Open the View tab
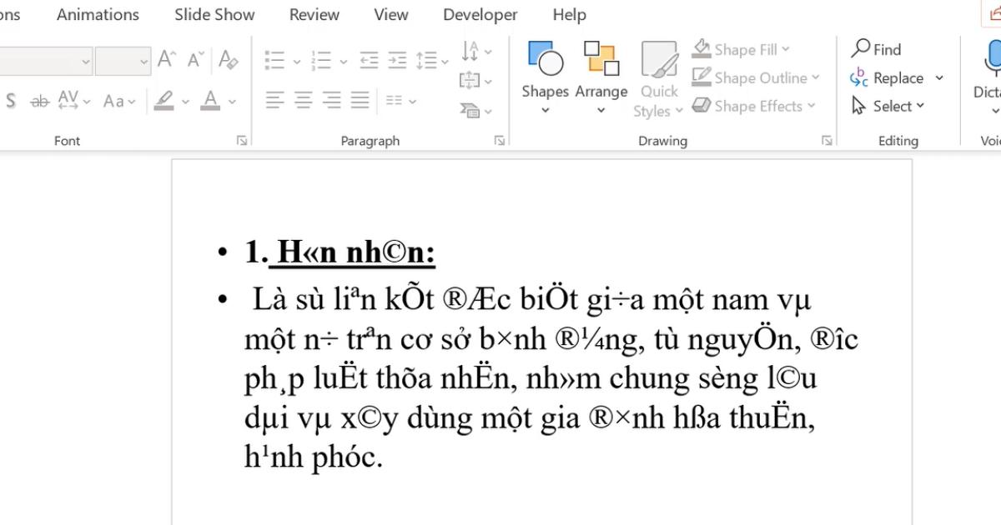The image size is (1001, 525). (x=391, y=14)
